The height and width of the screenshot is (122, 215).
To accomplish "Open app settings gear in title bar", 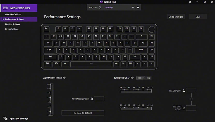I will point(190,2).
